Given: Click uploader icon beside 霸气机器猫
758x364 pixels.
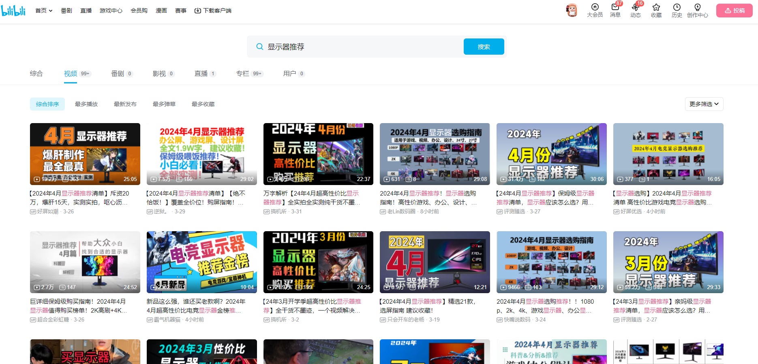Looking at the screenshot, I should tap(150, 320).
